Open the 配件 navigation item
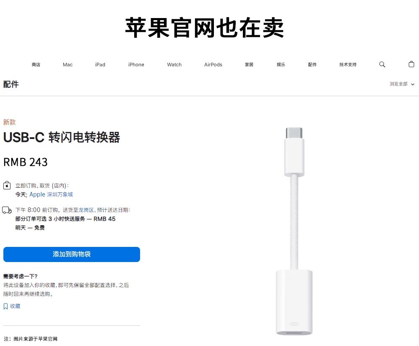419x346 pixels. [312, 65]
